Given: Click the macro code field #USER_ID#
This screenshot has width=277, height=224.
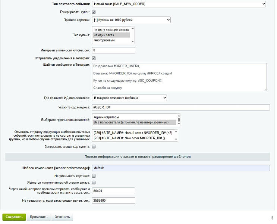Looking at the screenshot, I should pos(181,107).
